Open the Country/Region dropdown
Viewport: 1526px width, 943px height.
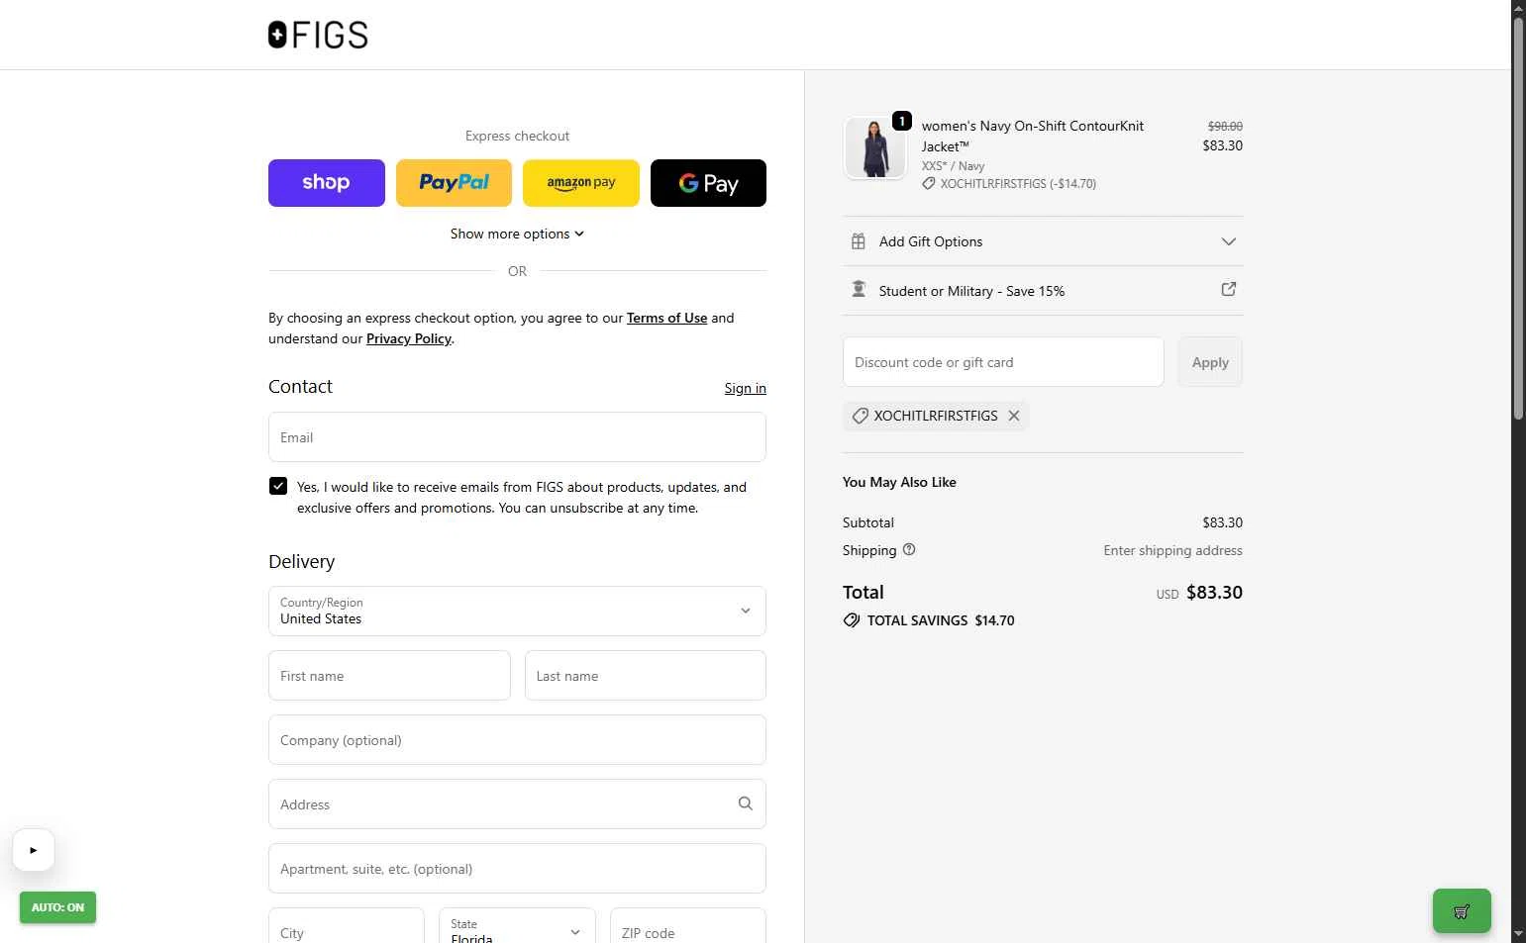pos(517,611)
